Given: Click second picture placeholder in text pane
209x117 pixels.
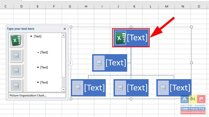Looking at the screenshot, I should tap(16, 55).
